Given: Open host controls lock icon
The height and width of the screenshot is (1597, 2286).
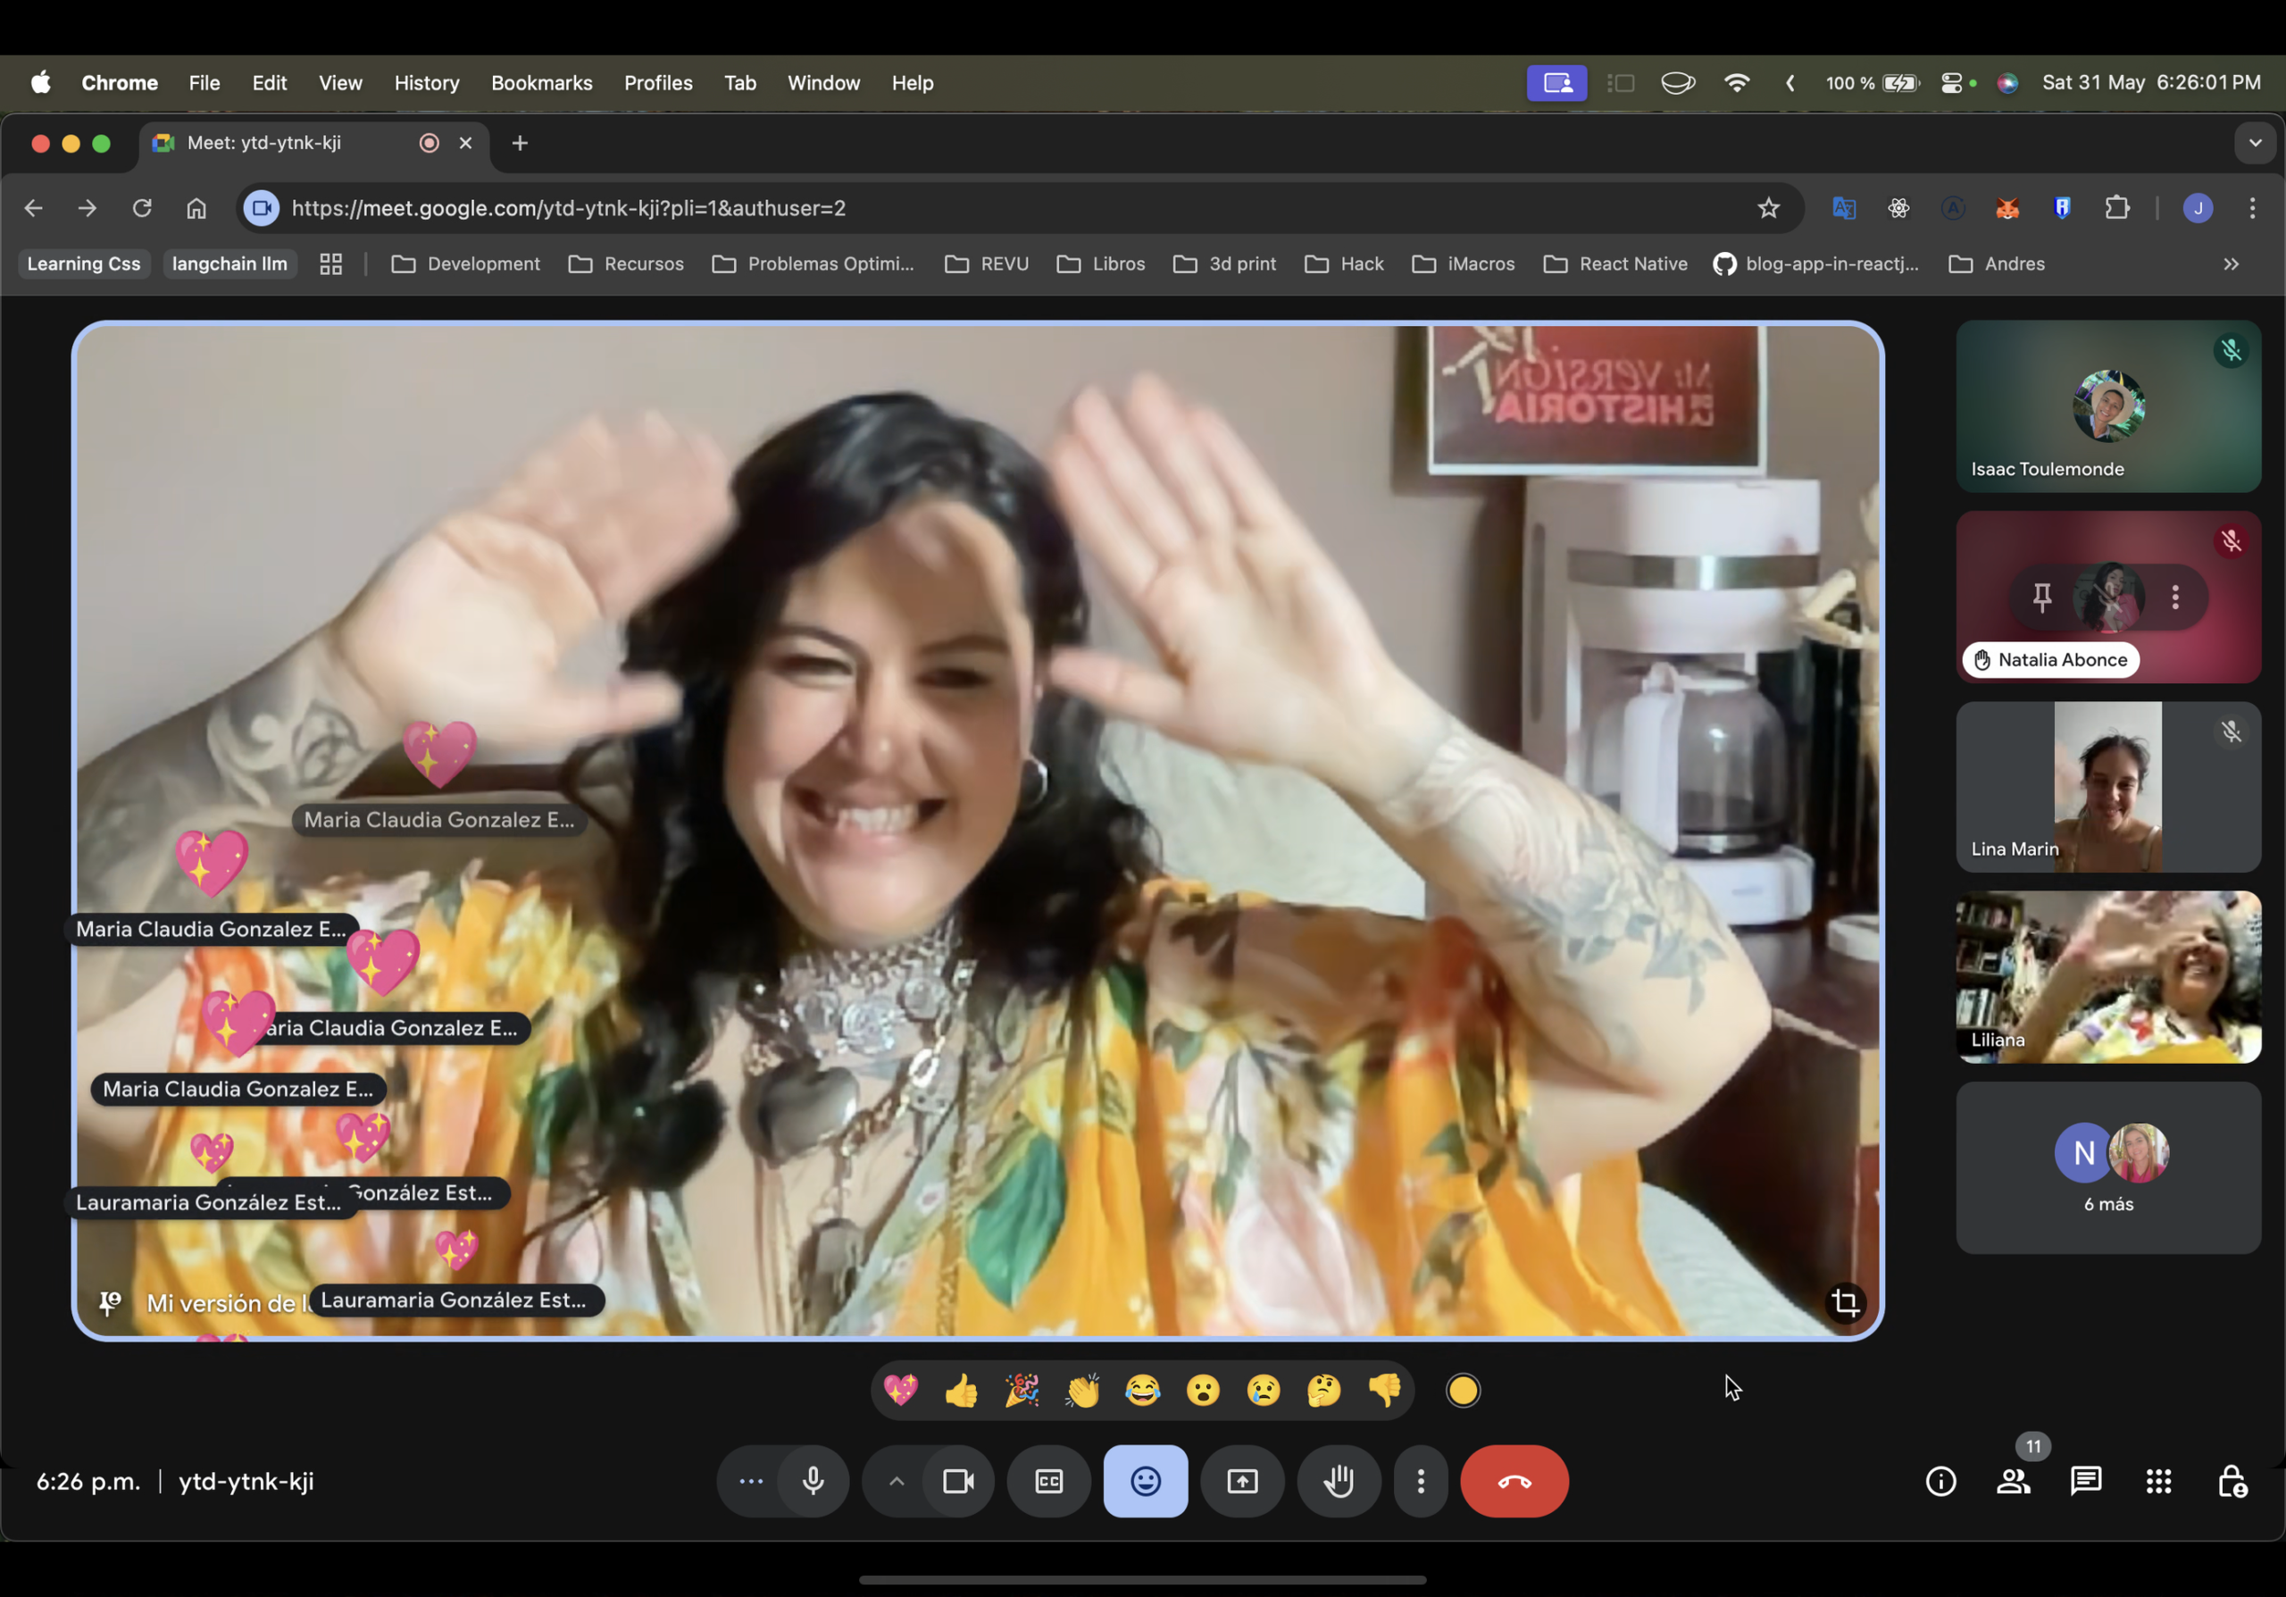Looking at the screenshot, I should point(2232,1481).
